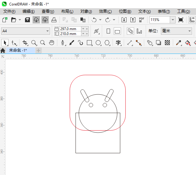Click the page width field 297.0 mm
Screen dimensions: 196x175
70,29
